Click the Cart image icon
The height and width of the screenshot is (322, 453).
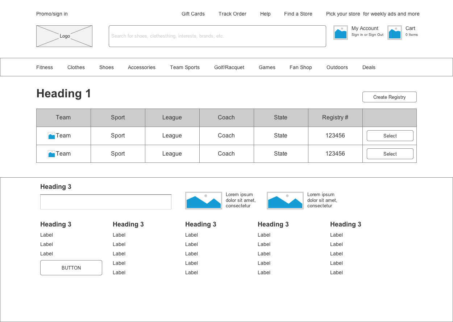coord(395,33)
